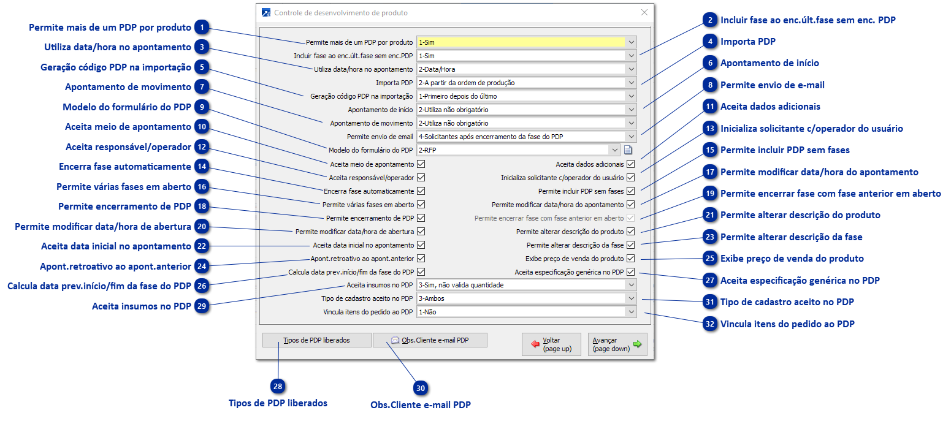Expand Aceita insumos no PDP dropdown
This screenshot has height=421, width=951.
click(x=632, y=285)
